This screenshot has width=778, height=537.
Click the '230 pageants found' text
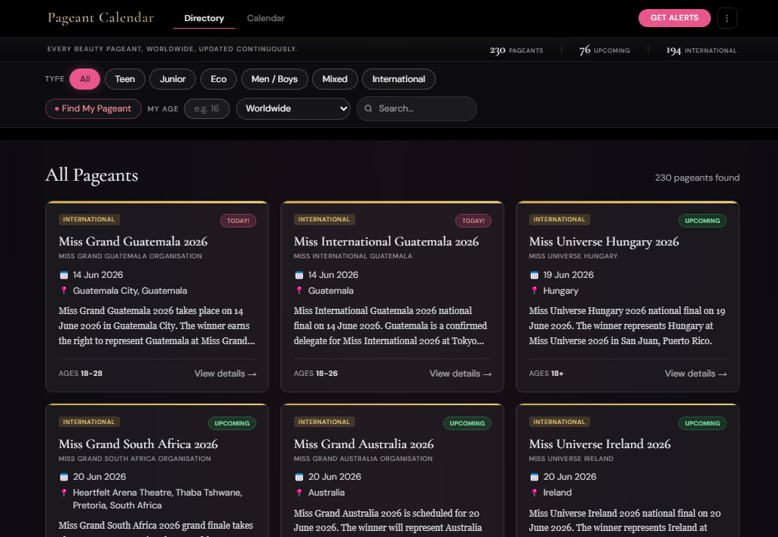click(697, 178)
